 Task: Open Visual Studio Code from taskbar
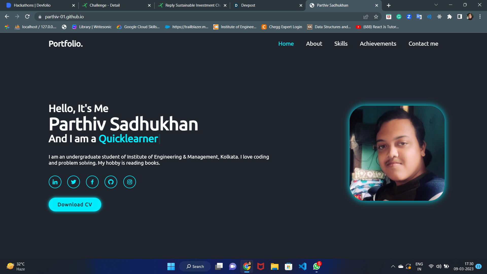tap(302, 266)
